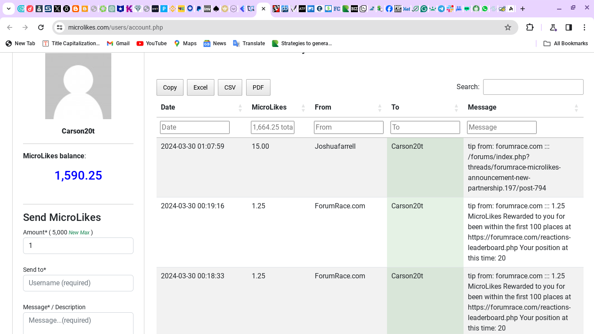Export table to Excel
This screenshot has width=594, height=334.
[x=200, y=87]
